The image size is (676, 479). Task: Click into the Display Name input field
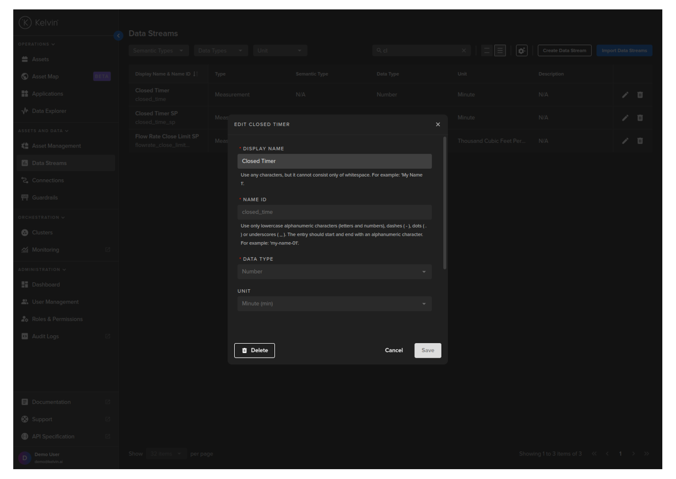[x=334, y=161]
